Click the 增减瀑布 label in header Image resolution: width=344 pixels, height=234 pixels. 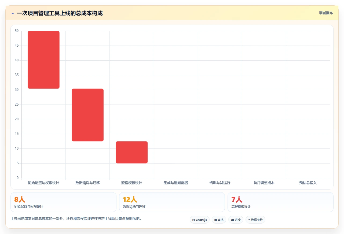326,13
